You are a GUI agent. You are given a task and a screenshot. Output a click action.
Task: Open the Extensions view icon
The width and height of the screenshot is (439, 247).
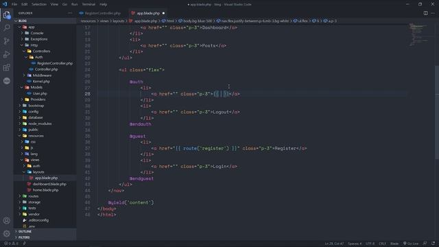point(7,67)
